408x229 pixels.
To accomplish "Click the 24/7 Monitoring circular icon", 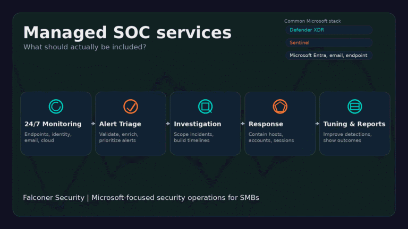I will coord(56,107).
